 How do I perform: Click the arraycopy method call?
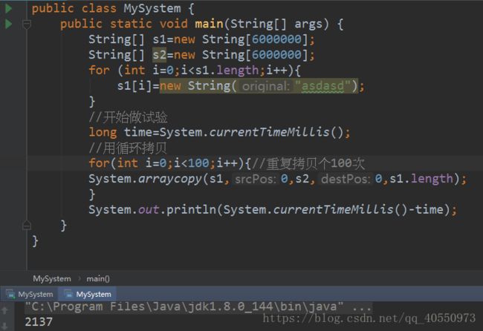click(x=170, y=179)
